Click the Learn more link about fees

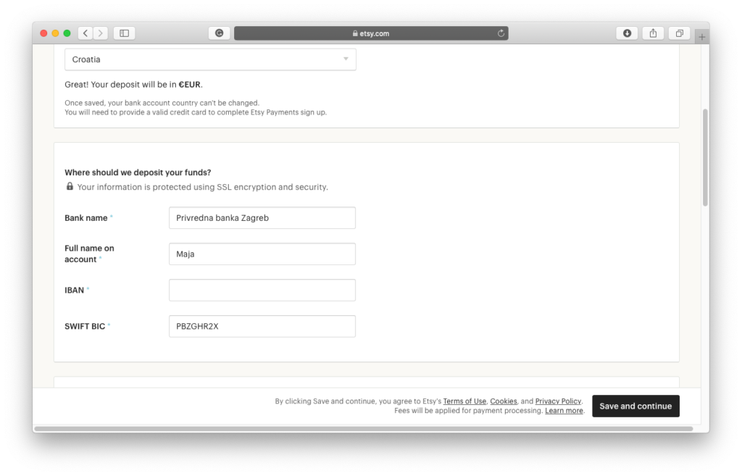564,411
